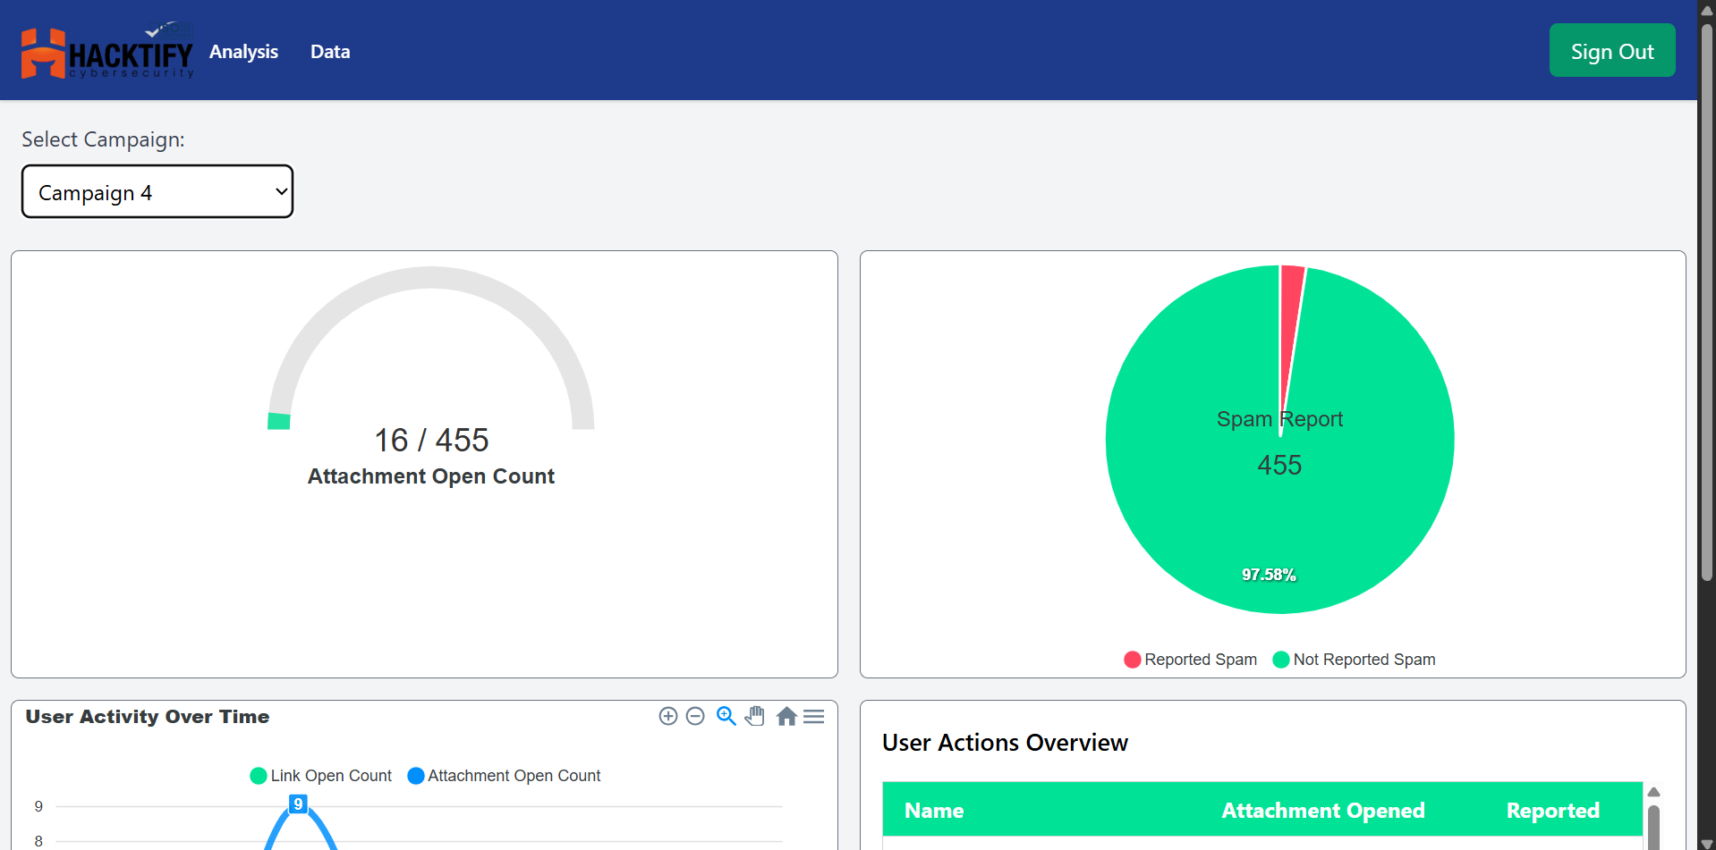Click the User Actions Overview heading
Viewport: 1716px width, 850px height.
1005,743
